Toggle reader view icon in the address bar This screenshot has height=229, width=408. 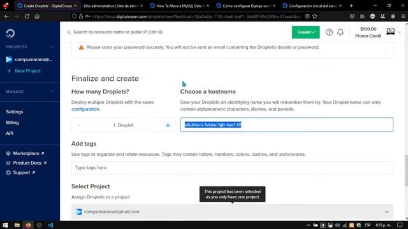click(x=307, y=16)
